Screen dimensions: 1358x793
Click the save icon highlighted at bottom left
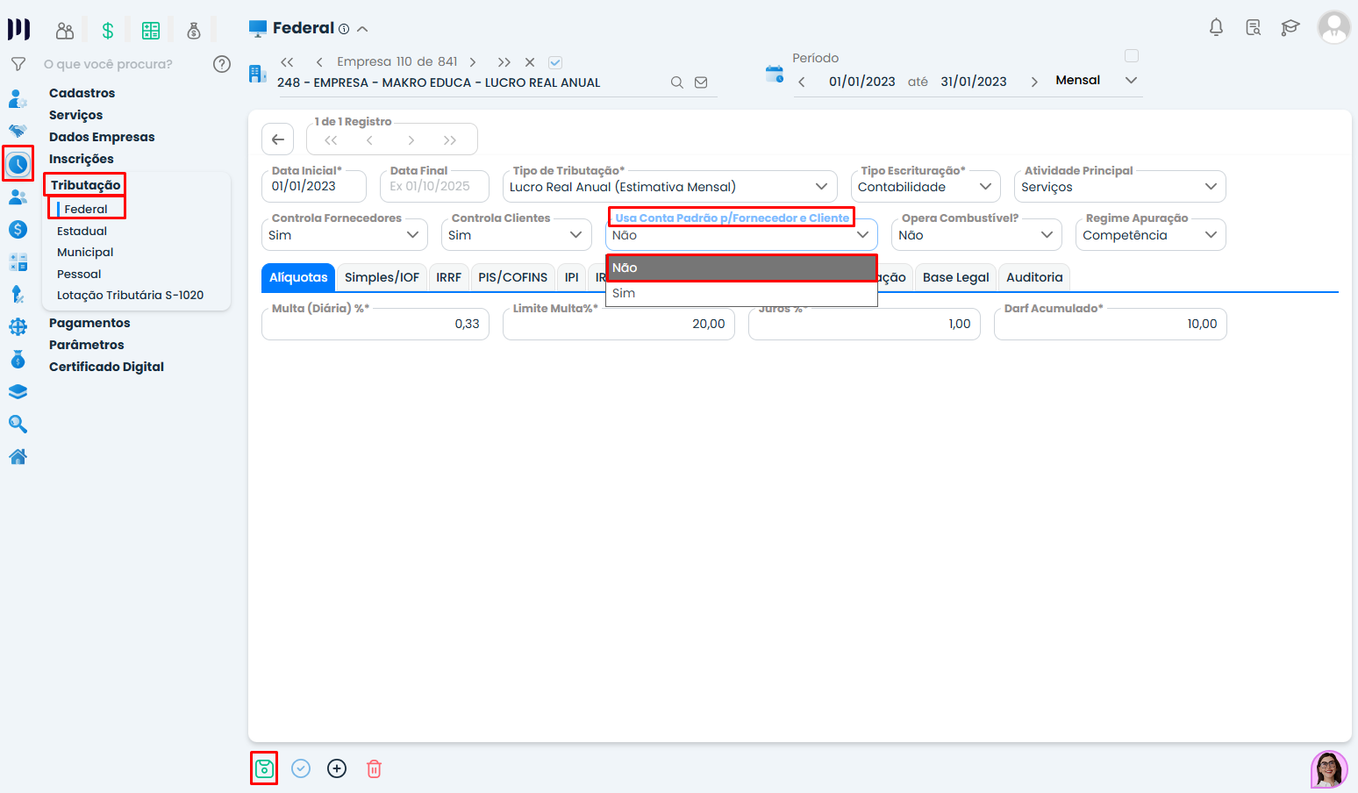pyautogui.click(x=263, y=768)
